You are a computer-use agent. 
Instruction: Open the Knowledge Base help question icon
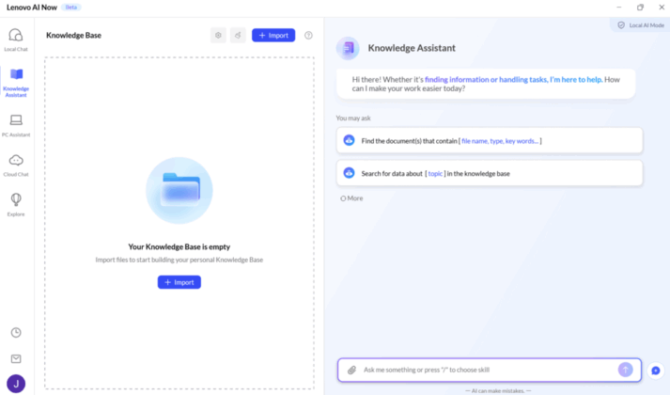pos(308,36)
